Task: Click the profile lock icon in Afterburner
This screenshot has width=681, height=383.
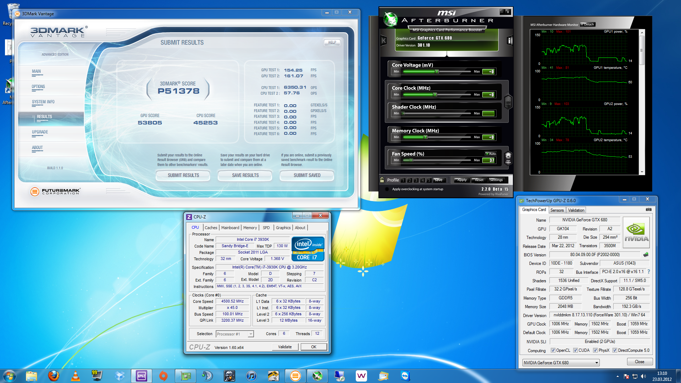Action: (x=382, y=180)
